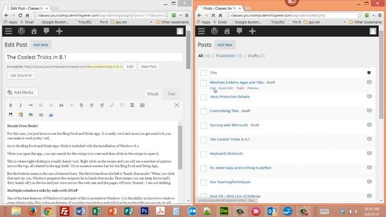Open user avatar in Posts window admin bar
386x217 pixels.
(x=373, y=31)
